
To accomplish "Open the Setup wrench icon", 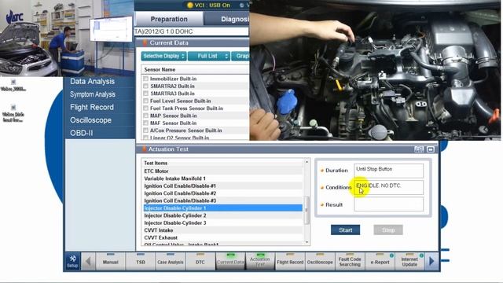I will click(x=72, y=261).
